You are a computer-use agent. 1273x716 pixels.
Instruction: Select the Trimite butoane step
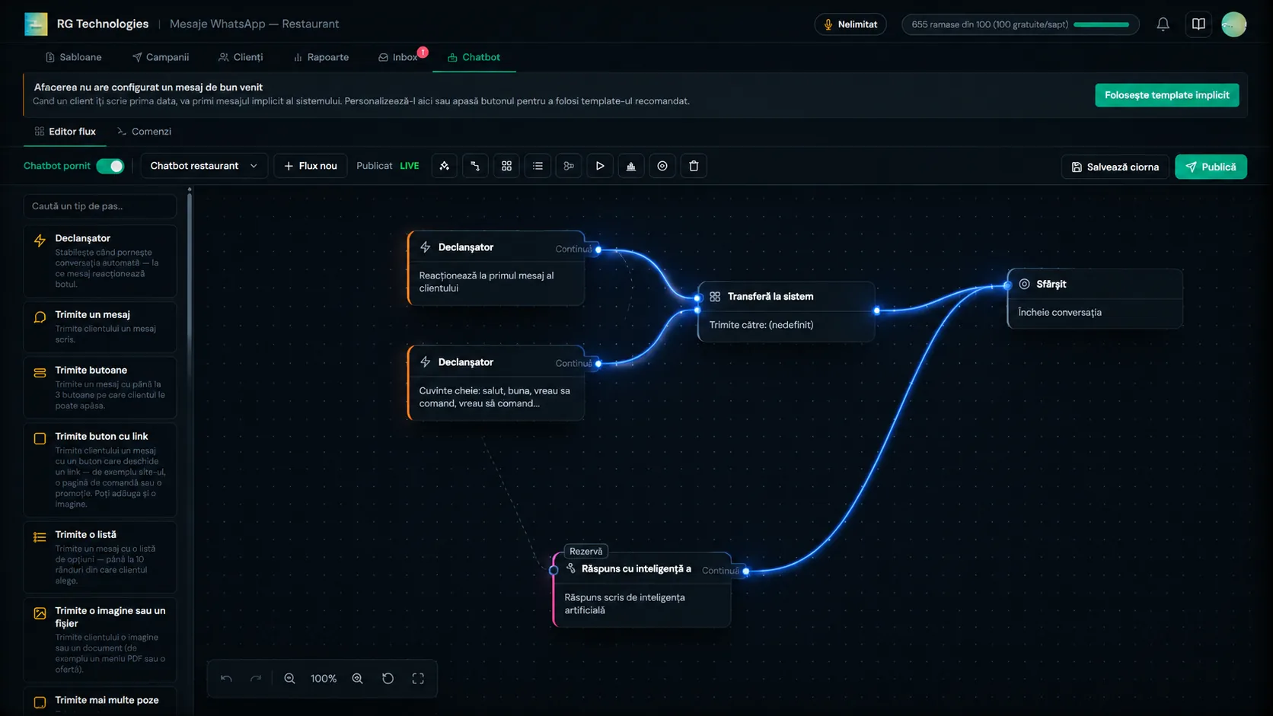pyautogui.click(x=100, y=387)
